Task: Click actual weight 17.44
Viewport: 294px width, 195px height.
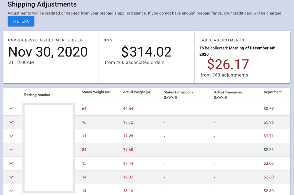Action: 128,163
